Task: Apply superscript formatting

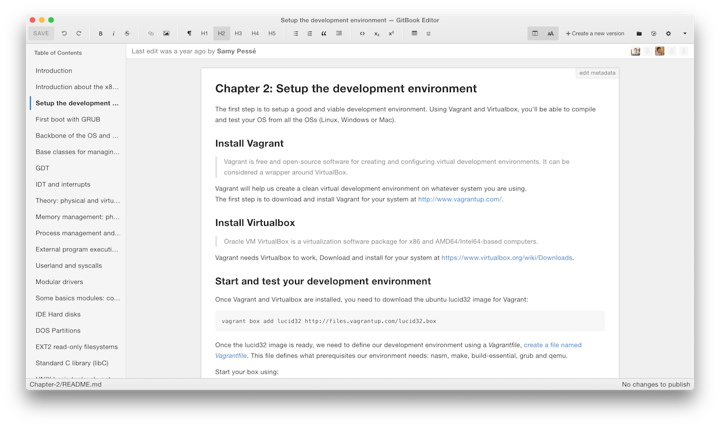Action: 391,33
